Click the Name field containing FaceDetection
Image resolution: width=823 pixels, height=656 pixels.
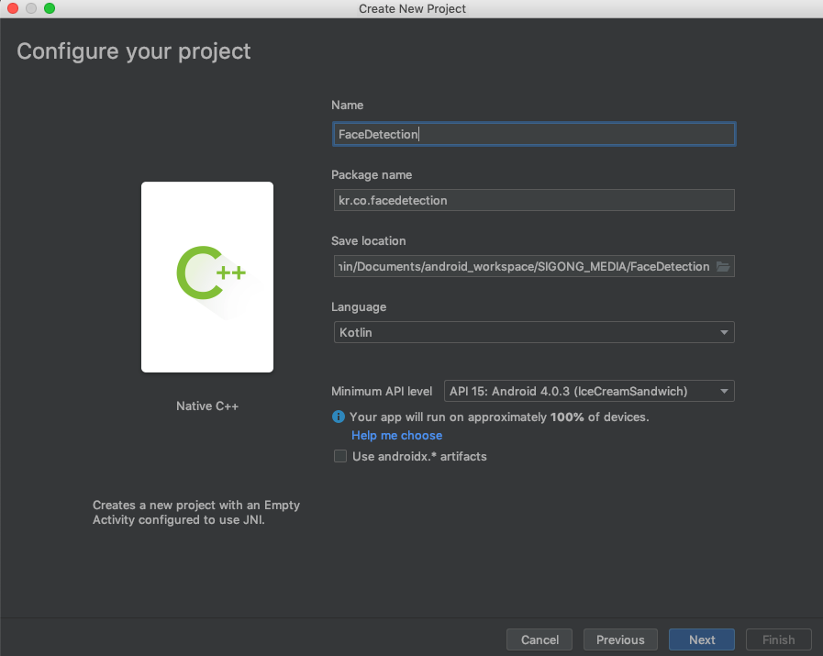point(534,134)
